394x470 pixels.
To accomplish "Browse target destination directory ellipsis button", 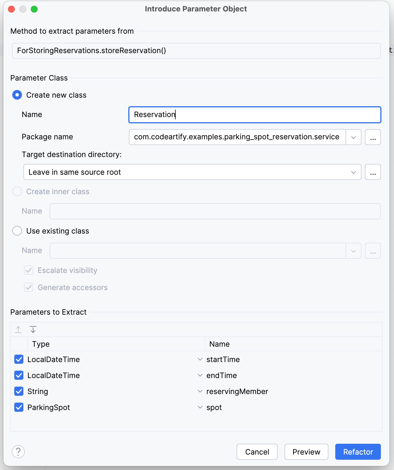I will [373, 172].
